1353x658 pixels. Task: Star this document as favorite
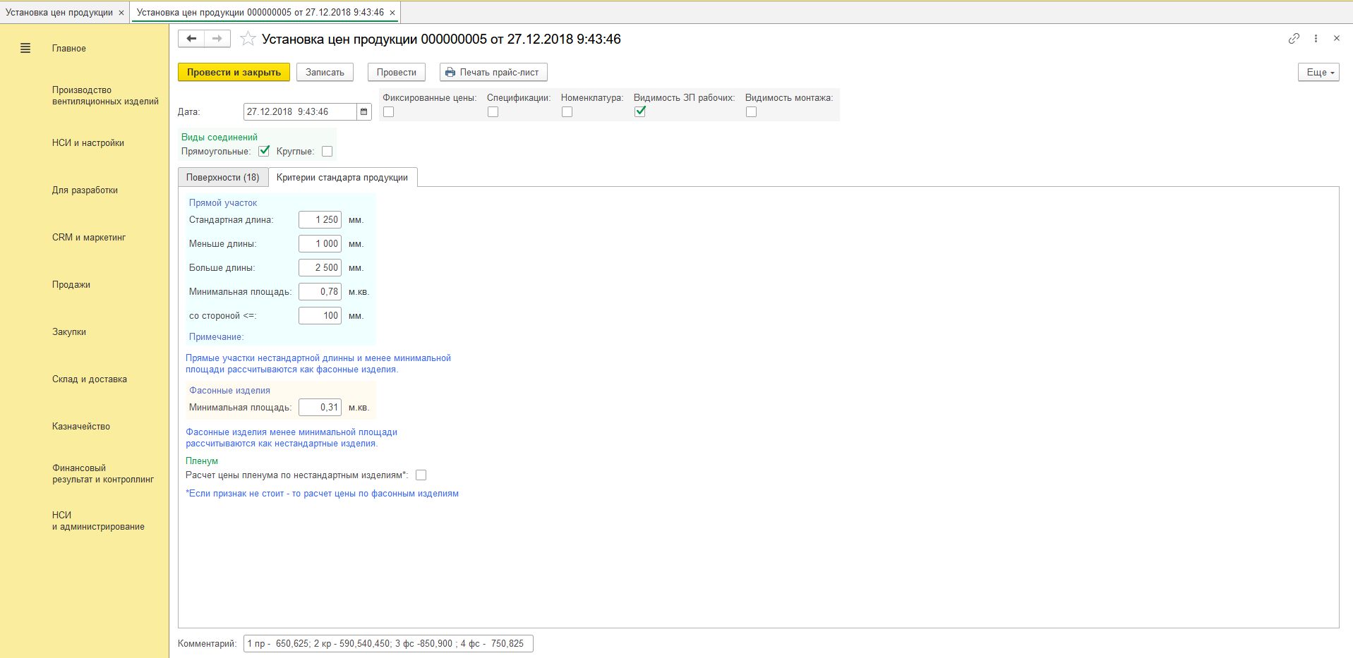[248, 39]
